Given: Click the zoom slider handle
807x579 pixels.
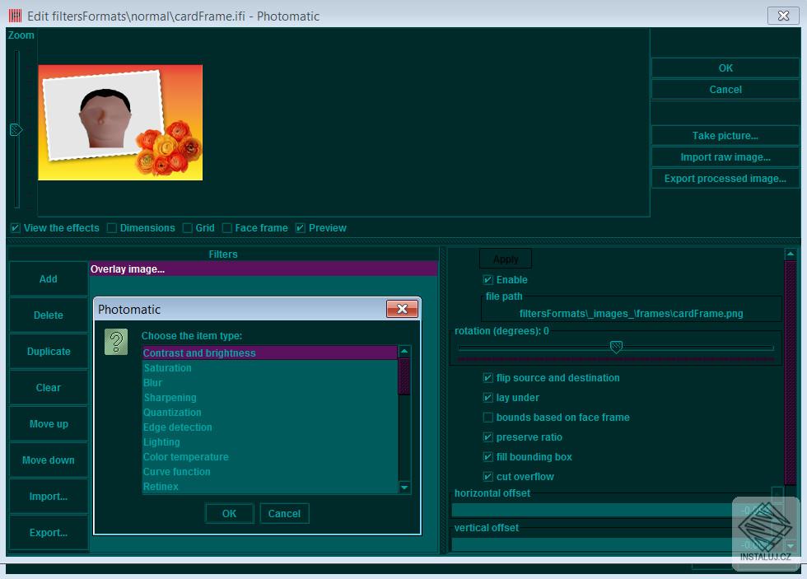Looking at the screenshot, I should pyautogui.click(x=16, y=129).
